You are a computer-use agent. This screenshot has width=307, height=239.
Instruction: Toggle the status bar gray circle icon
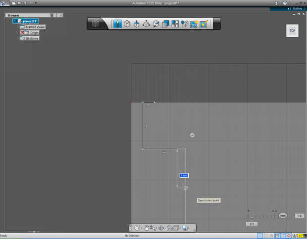pyautogui.click(x=283, y=236)
